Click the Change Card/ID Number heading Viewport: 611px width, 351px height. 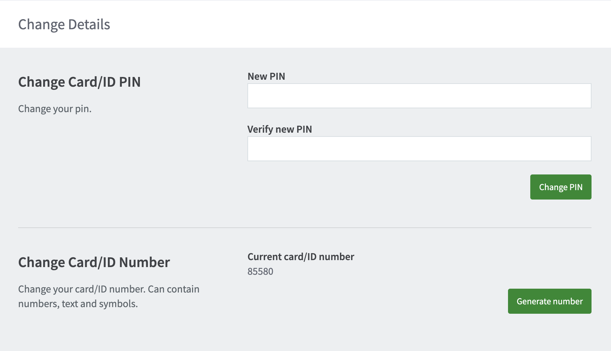coord(94,263)
